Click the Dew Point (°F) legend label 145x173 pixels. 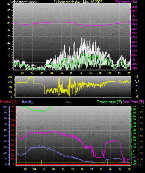[133, 102]
